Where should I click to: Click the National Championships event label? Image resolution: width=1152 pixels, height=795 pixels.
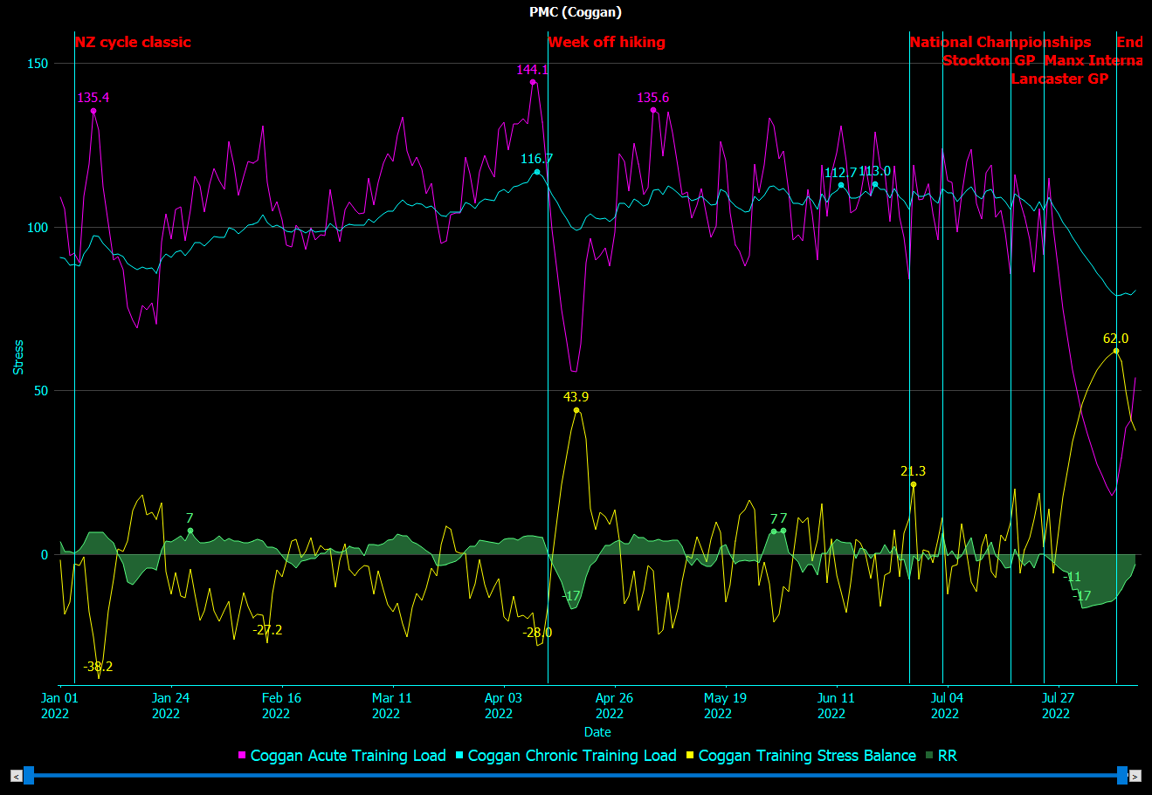click(x=1001, y=41)
